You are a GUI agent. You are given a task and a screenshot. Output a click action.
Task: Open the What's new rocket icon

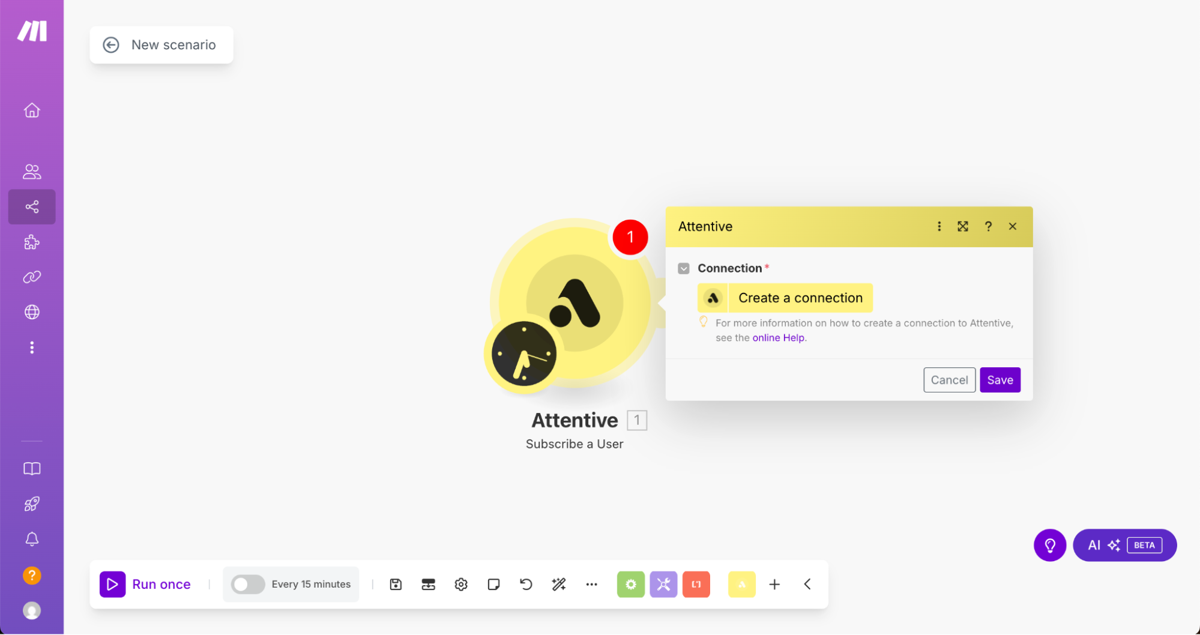pyautogui.click(x=32, y=504)
